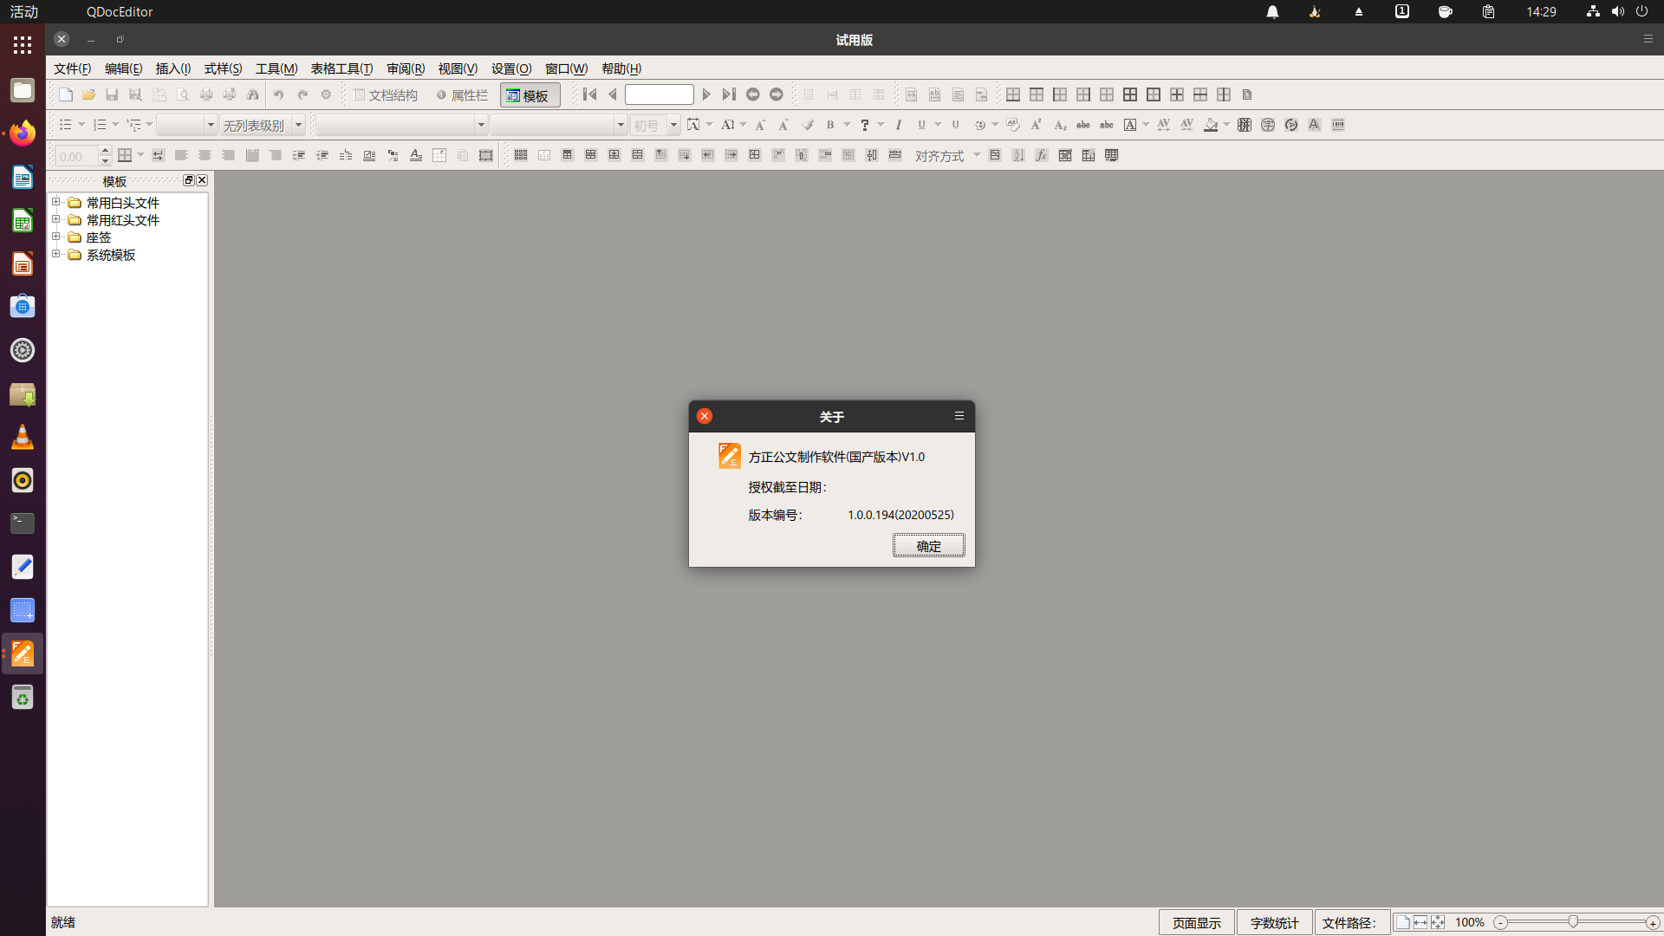The image size is (1664, 936).
Task: Toggle the 属性栏 pane
Action: [462, 95]
